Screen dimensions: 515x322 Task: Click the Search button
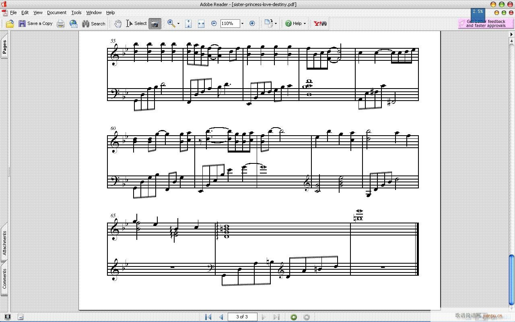pyautogui.click(x=94, y=24)
